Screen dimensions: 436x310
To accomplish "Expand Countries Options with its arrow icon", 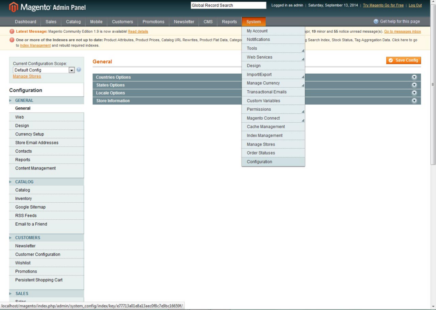I will pos(414,77).
